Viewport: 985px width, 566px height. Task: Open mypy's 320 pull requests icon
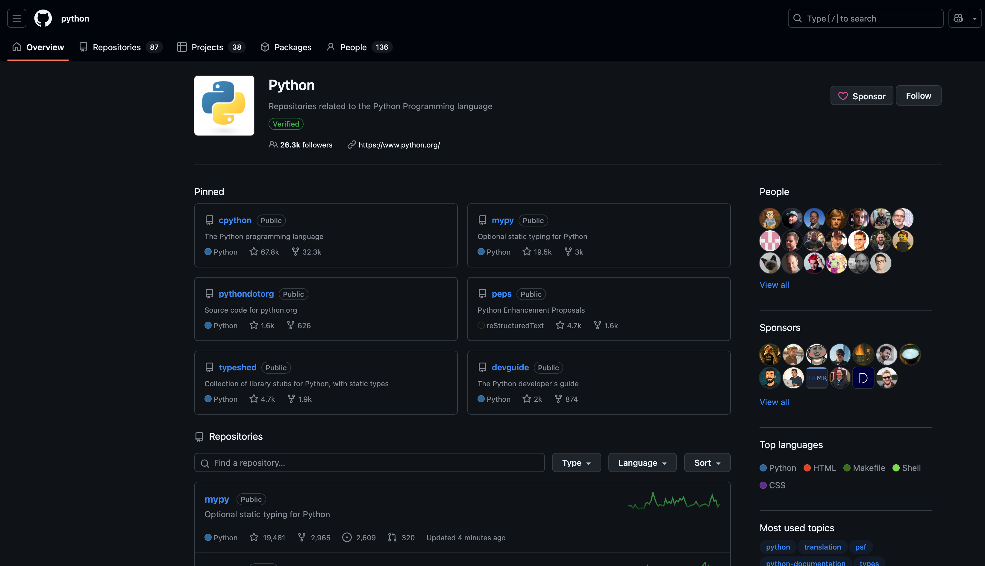(x=392, y=537)
